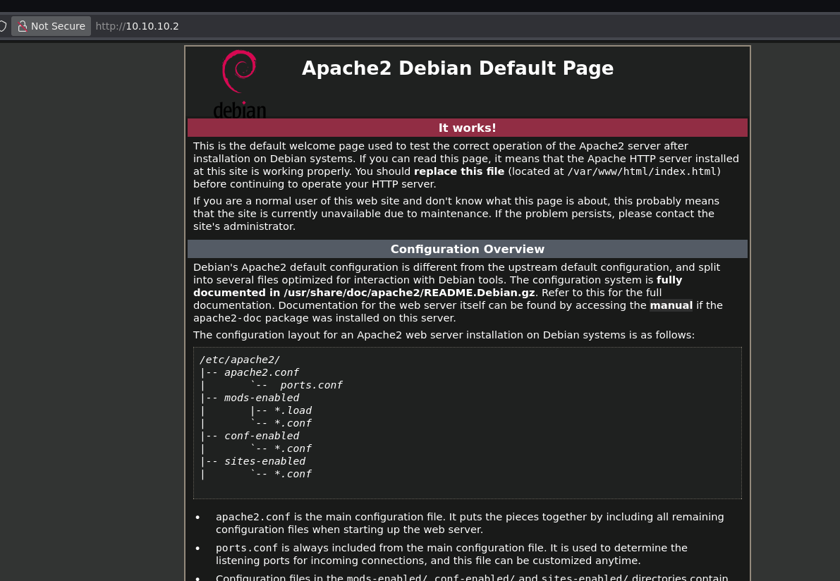Screen dimensions: 840x581
Task: Select sites-enabled in the configuration tree
Action: (264, 461)
